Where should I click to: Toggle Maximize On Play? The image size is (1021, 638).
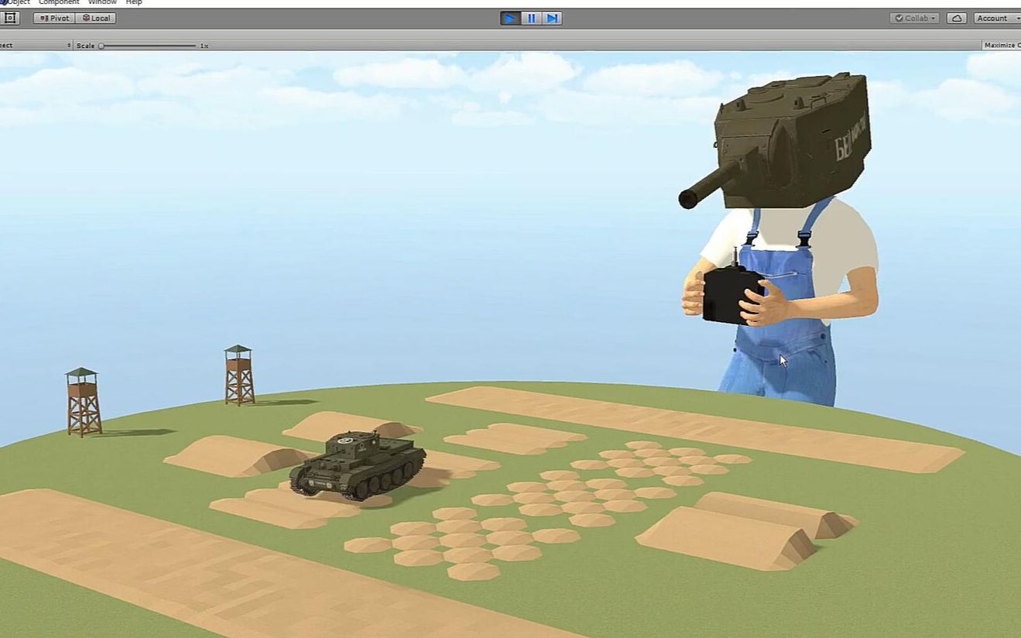[x=1002, y=46]
